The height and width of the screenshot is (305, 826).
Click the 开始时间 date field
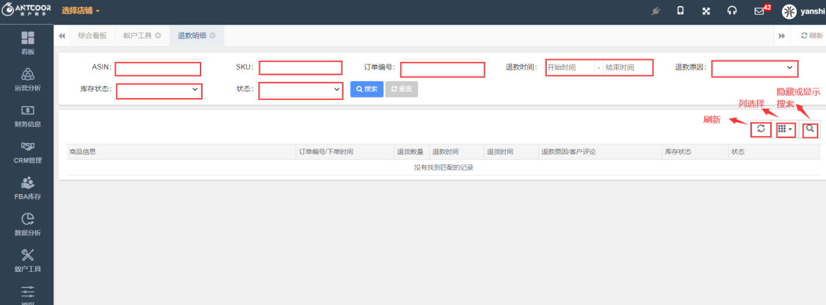(570, 68)
